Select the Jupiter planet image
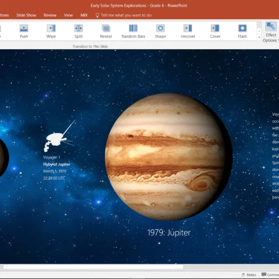Viewport: 279px width, 279px height. [169, 157]
